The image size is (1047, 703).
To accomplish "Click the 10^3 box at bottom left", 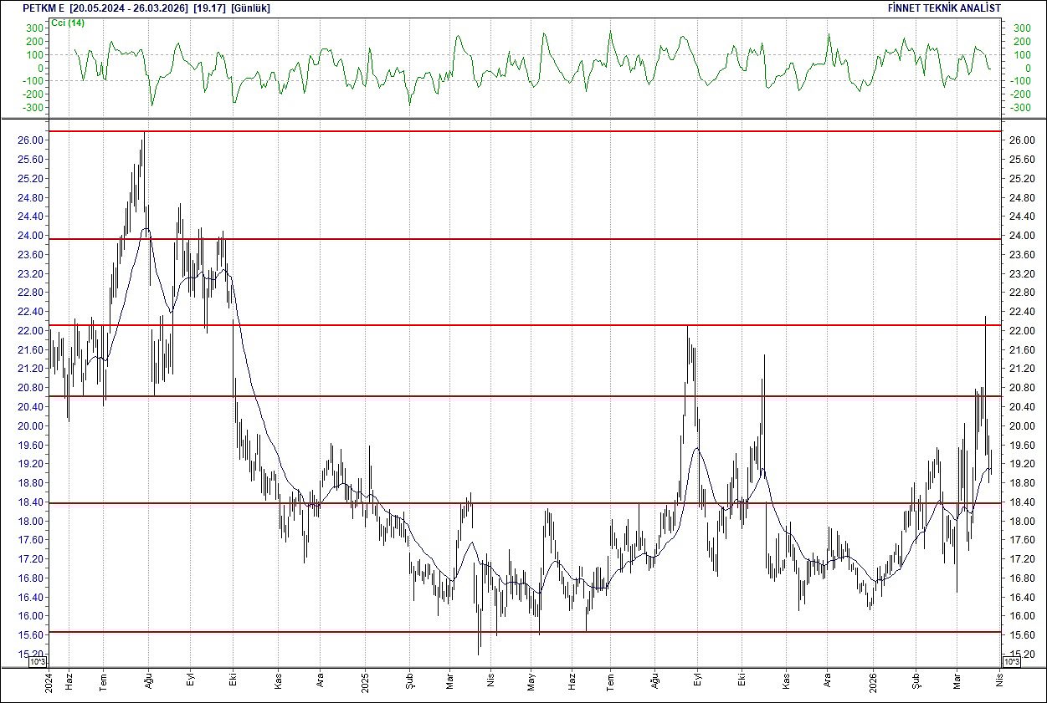I will (39, 662).
